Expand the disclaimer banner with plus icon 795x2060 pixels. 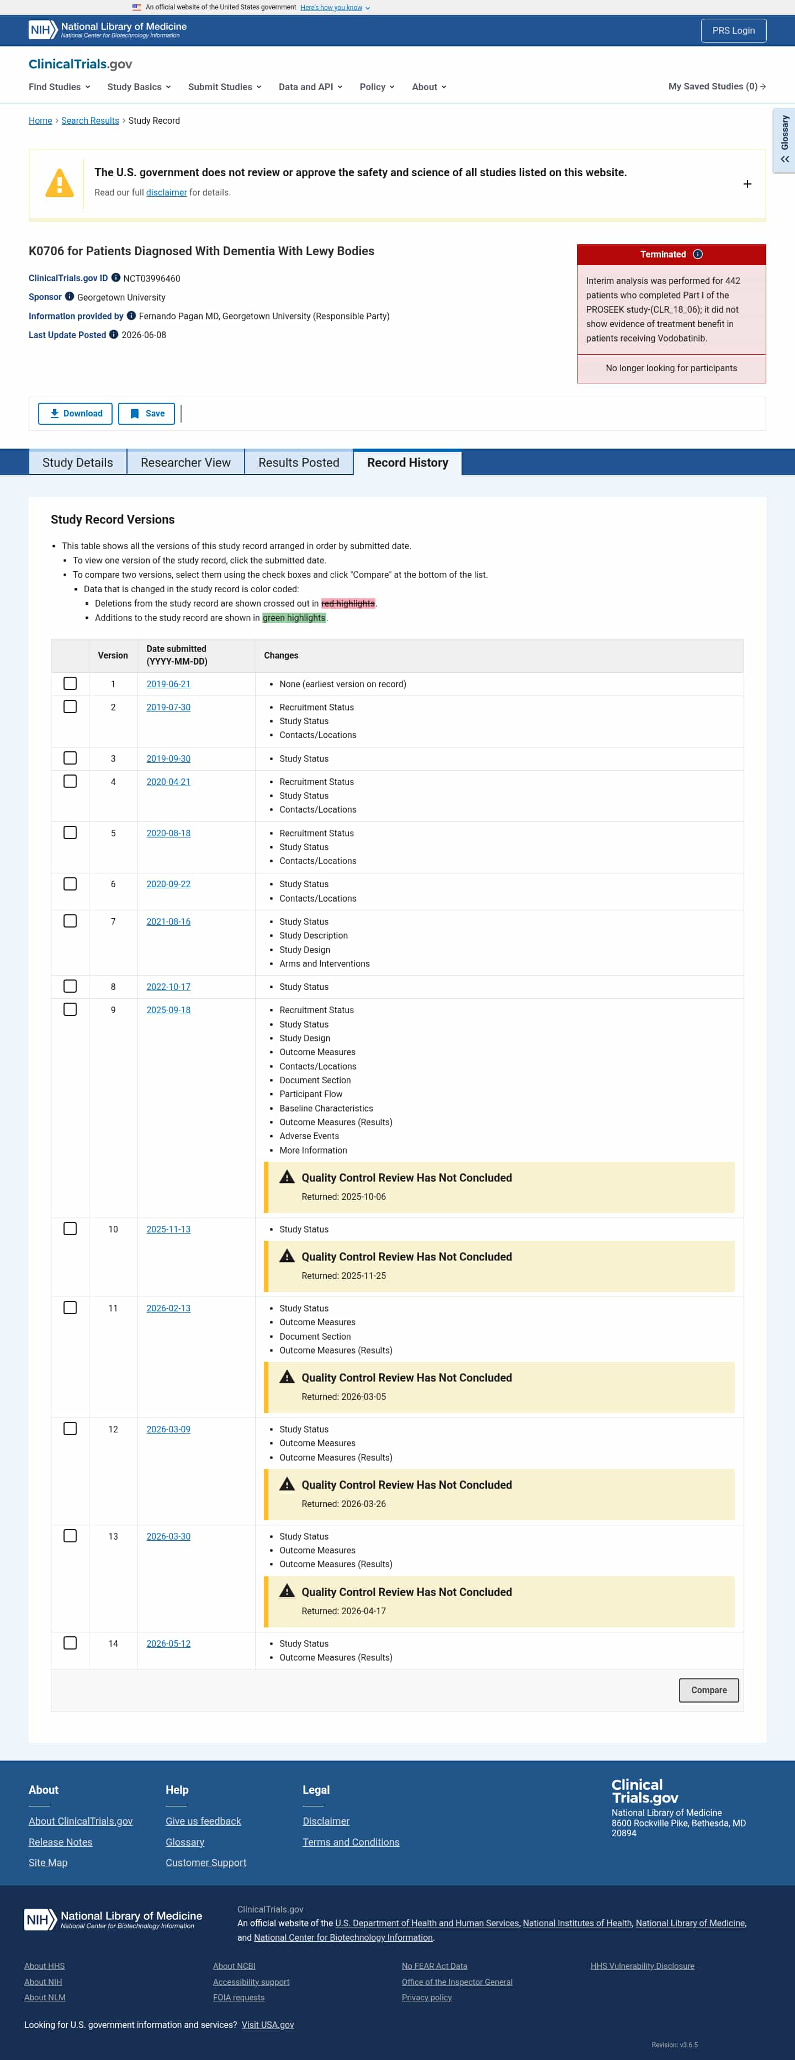tap(747, 184)
